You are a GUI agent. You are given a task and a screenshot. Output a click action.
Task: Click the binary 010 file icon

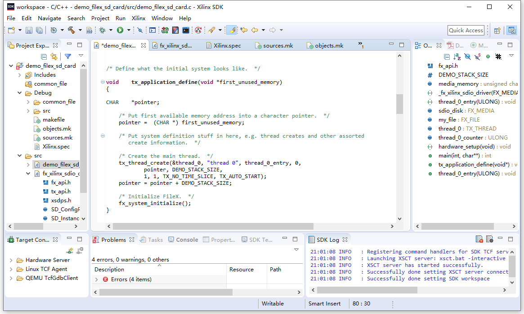[89, 31]
